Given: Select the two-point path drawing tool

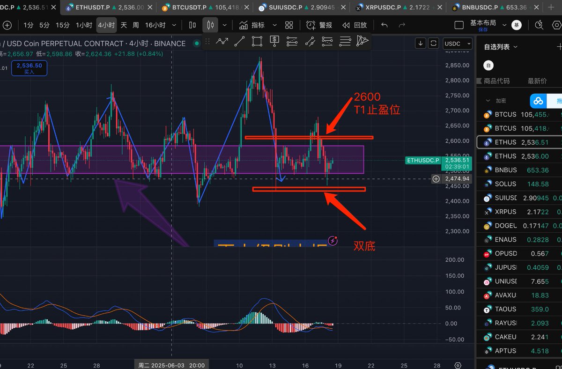Looking at the screenshot, I should click(310, 41).
